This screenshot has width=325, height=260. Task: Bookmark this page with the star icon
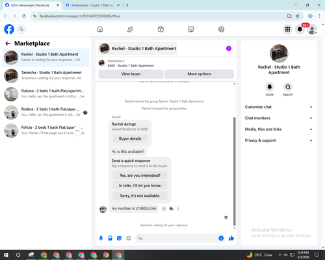point(298,16)
